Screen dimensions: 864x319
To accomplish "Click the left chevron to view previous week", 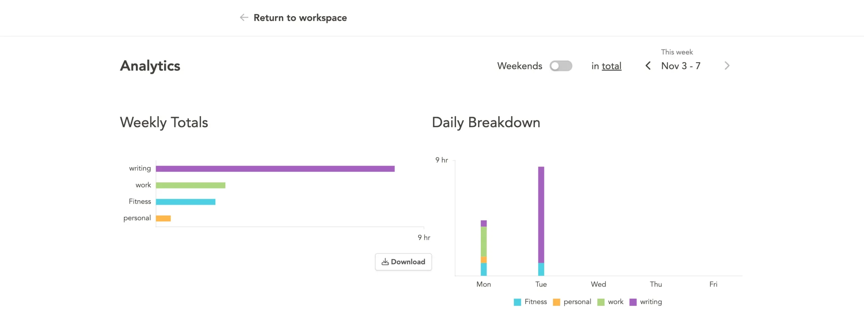I will pos(648,66).
